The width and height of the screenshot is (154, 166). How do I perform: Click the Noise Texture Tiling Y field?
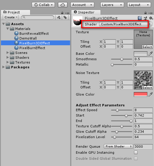[127, 82]
